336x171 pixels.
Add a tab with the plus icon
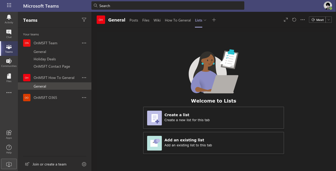coord(214,20)
